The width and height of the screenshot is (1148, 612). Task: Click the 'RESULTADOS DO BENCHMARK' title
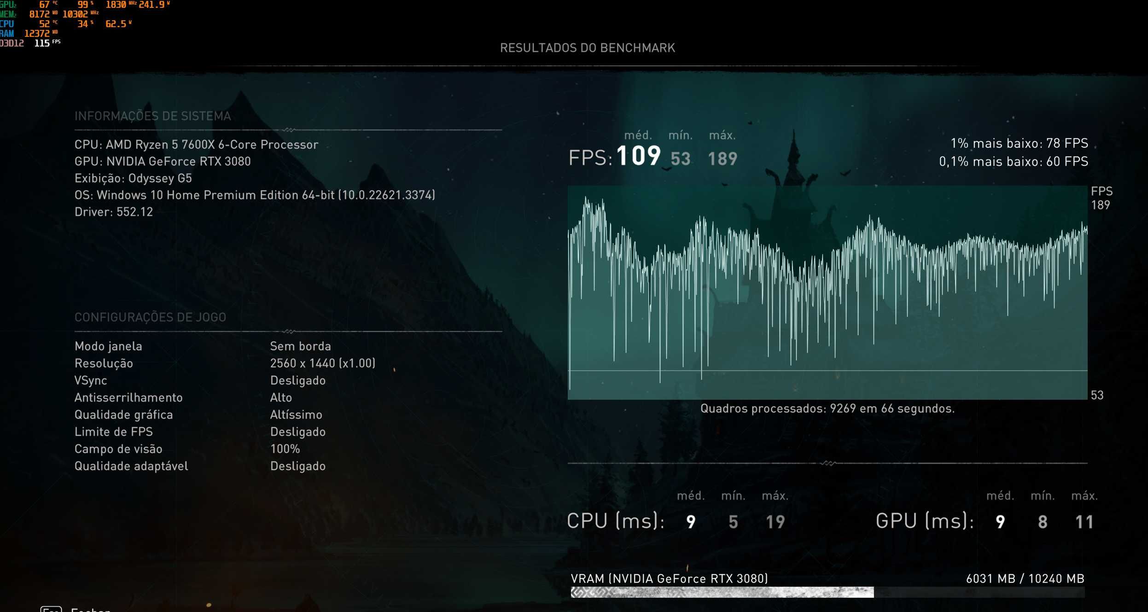coord(588,48)
